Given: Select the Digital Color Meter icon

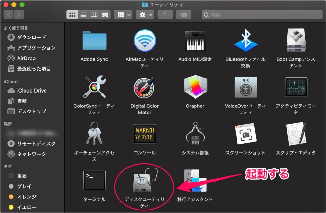Looking at the screenshot, I should (145, 87).
